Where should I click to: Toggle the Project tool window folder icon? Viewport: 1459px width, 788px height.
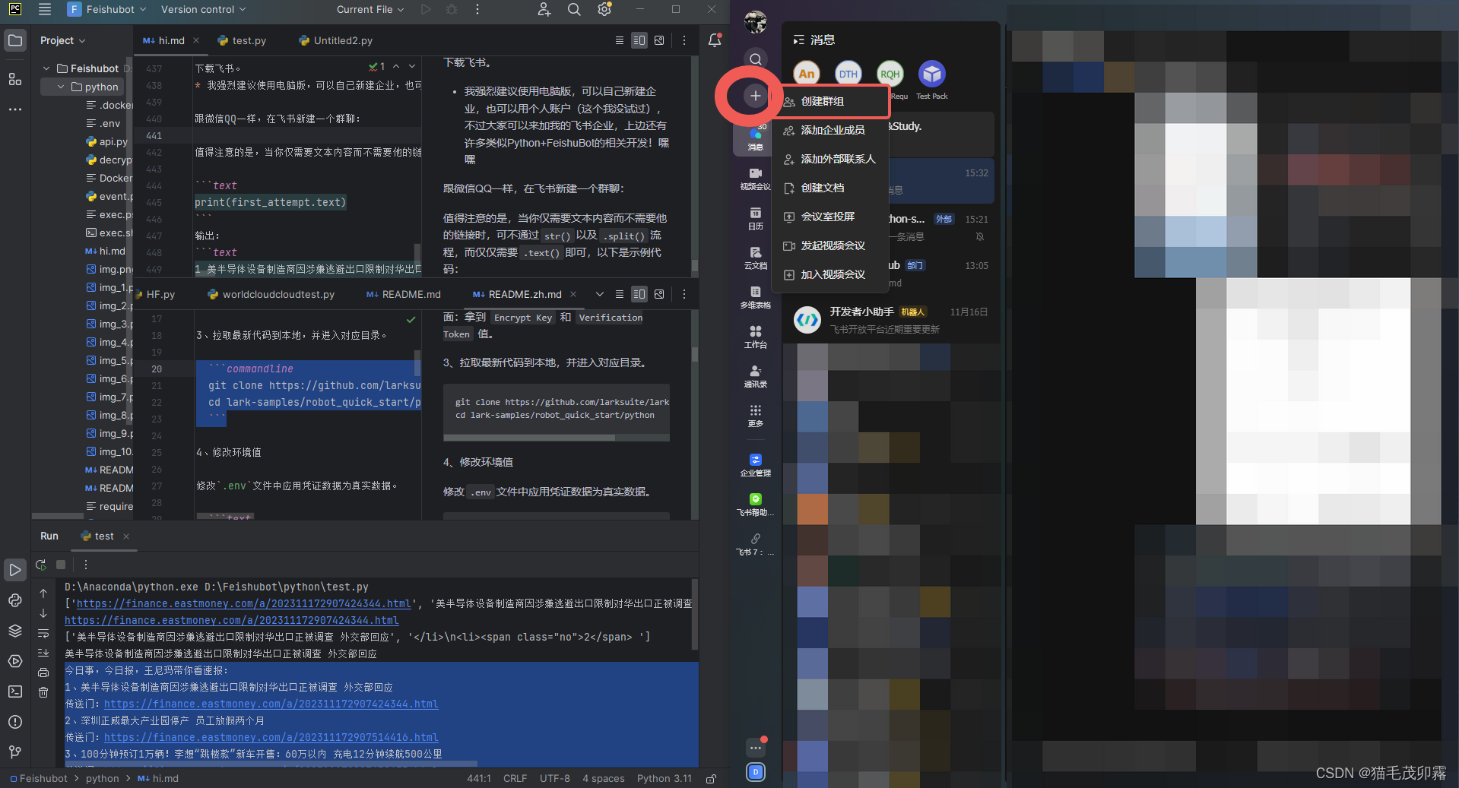coord(15,40)
